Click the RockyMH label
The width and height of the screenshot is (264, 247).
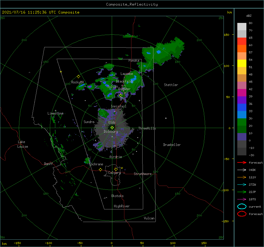pos(77,82)
